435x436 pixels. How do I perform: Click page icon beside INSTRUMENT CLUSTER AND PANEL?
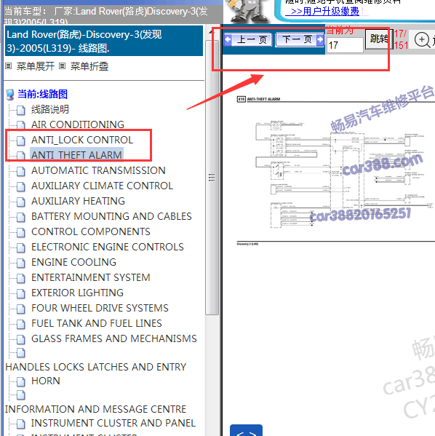pos(21,424)
